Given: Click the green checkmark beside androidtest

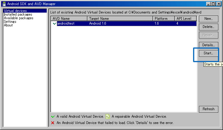Looking at the screenshot, I should pos(54,23).
